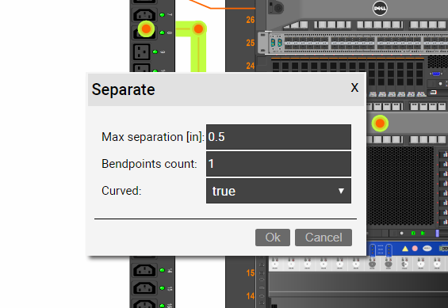Click the yellow warning triangle on blue device

[x=405, y=249]
